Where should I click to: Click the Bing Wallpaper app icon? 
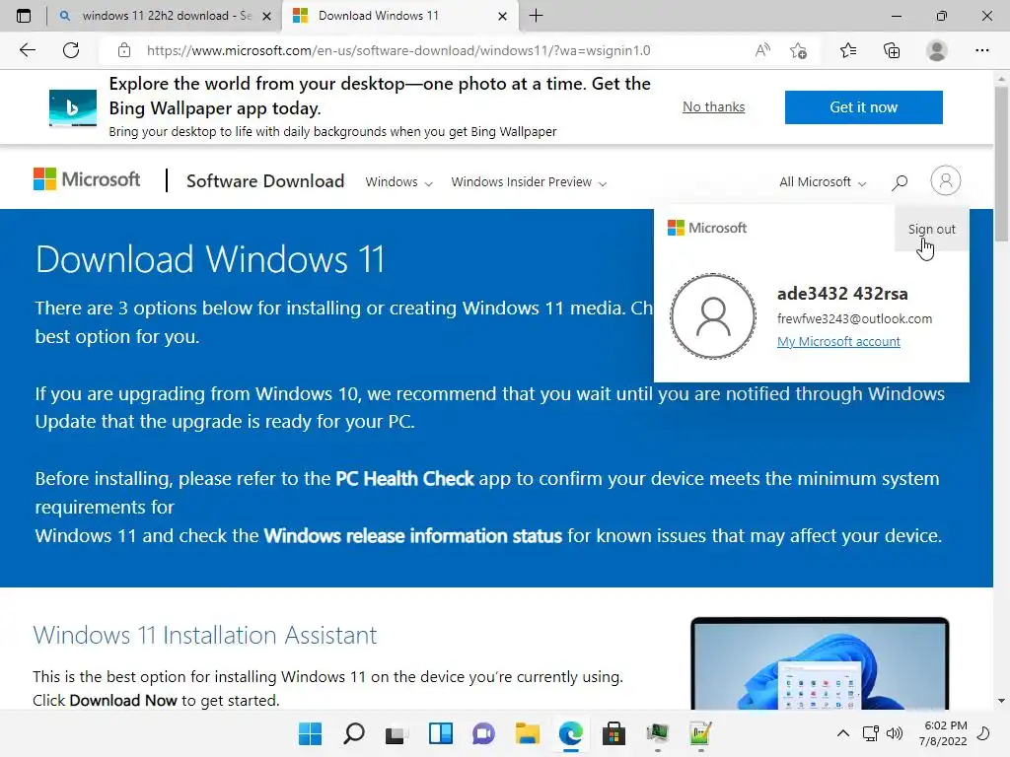point(73,107)
